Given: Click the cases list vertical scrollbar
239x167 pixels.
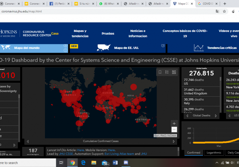Looking at the screenshot, I should pyautogui.click(x=19, y=118).
